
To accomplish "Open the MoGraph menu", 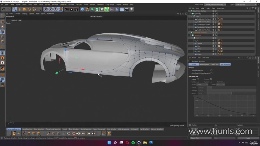I will click(55, 5).
